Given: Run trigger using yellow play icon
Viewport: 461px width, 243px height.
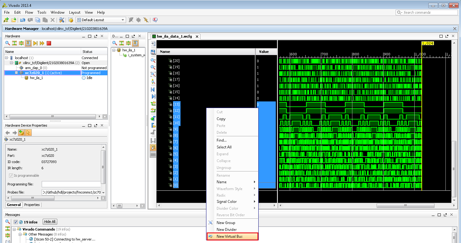Looking at the screenshot, I should point(35,43).
